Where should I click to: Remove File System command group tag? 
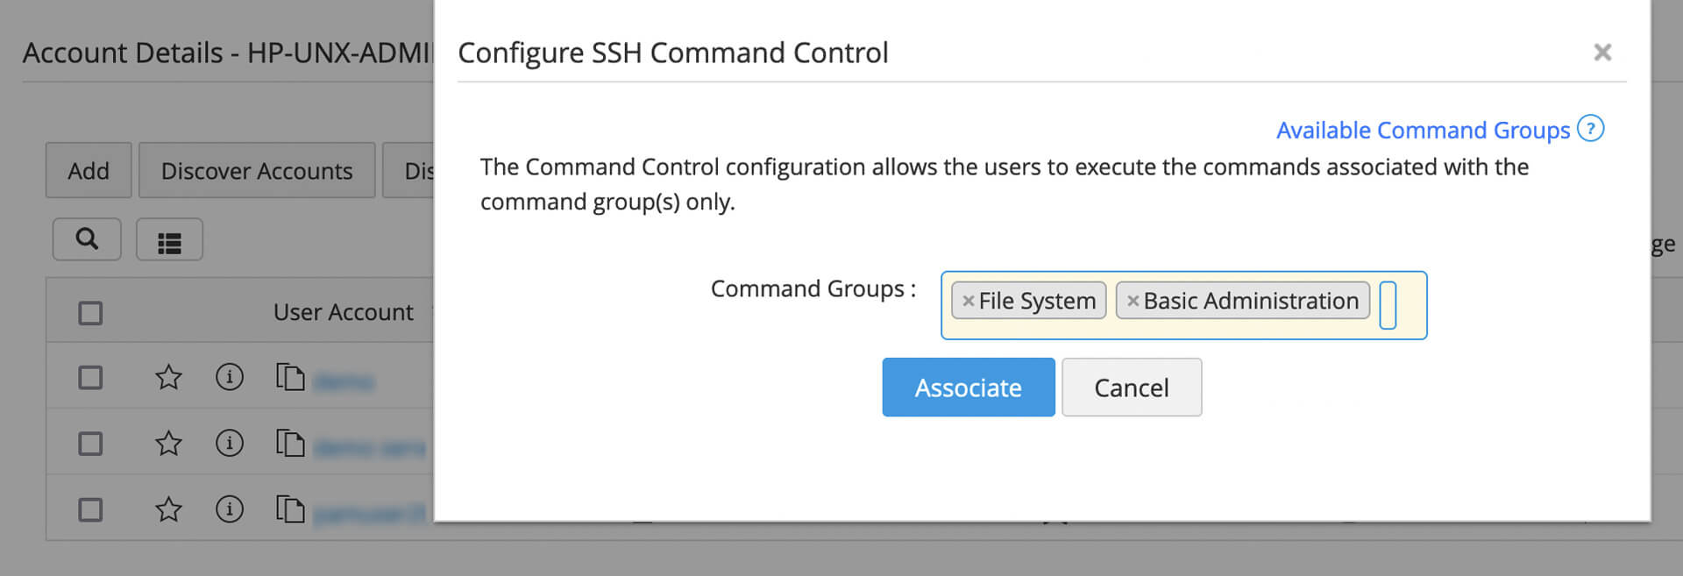[x=968, y=301]
